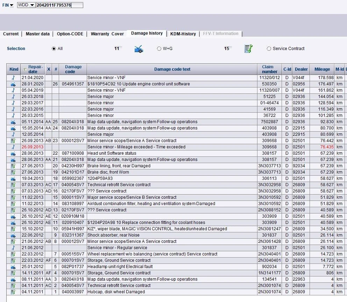Viewport: 347px width, 302px height.
Task: Click contract icon for Brake disc, front Worn
Action: tap(13, 172)
